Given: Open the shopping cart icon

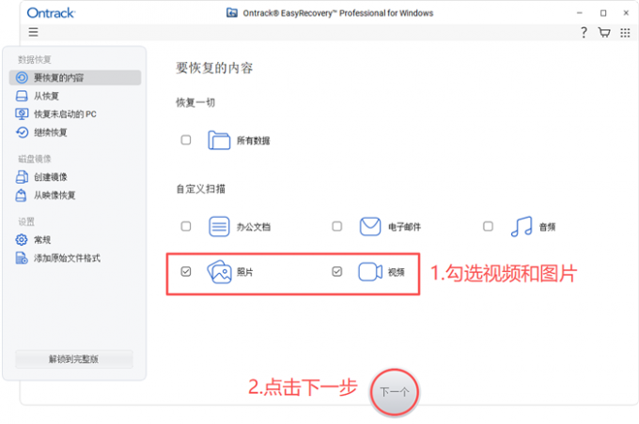Looking at the screenshot, I should [604, 32].
